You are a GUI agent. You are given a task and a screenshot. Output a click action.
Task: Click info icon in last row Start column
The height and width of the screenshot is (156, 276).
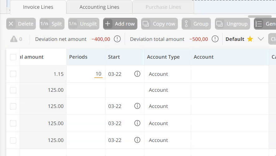(137, 140)
